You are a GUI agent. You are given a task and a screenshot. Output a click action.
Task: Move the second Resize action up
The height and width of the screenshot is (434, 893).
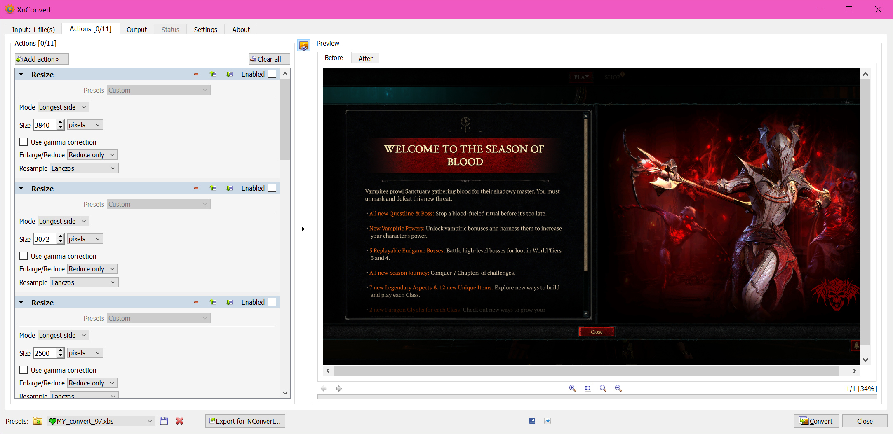[213, 188]
